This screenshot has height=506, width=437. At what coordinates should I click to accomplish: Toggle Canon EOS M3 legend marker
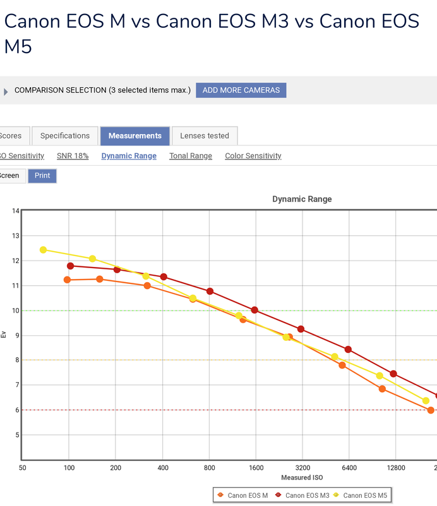point(278,495)
